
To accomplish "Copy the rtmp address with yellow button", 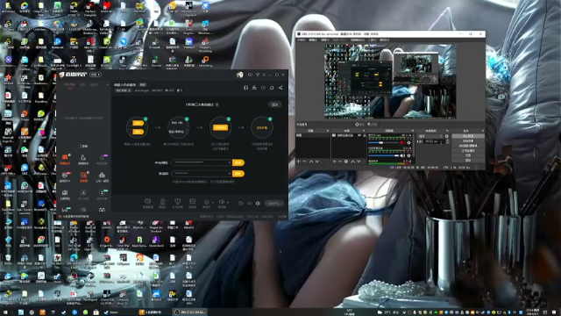I will point(238,162).
